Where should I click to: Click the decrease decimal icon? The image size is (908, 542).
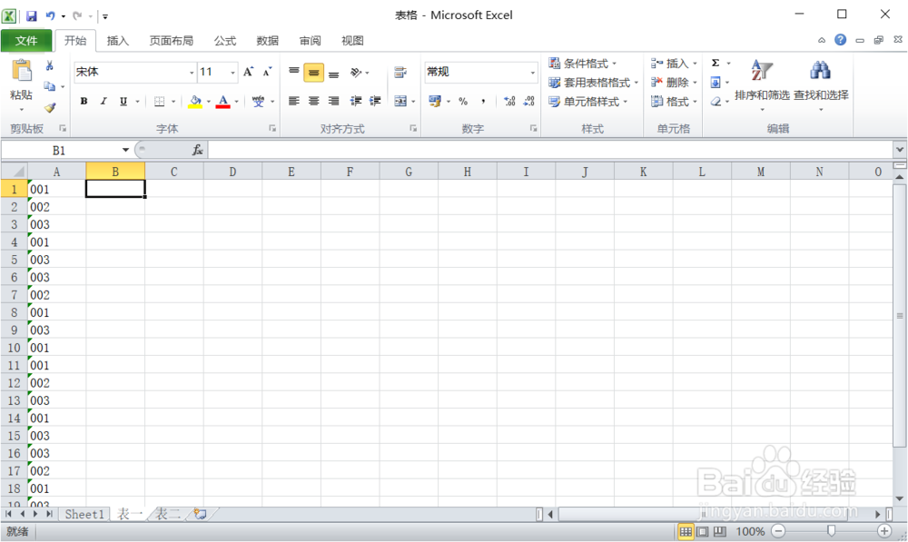pyautogui.click(x=528, y=102)
